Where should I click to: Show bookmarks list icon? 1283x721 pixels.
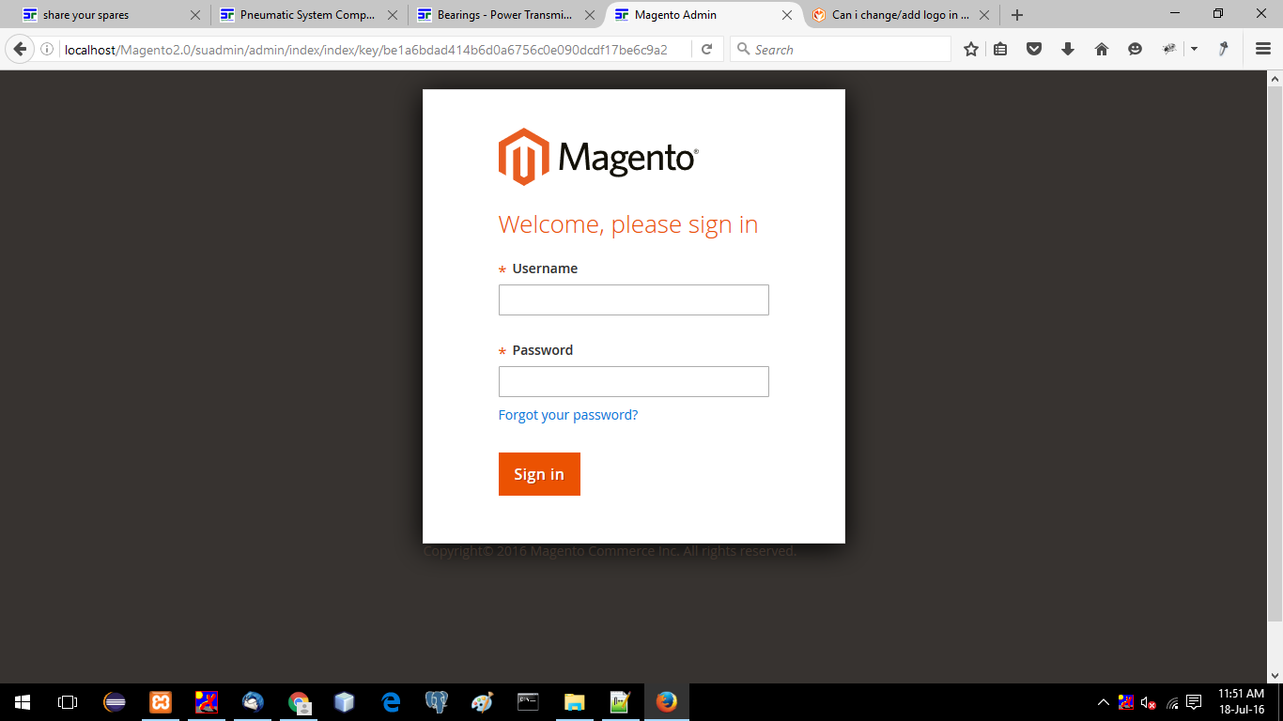1001,50
